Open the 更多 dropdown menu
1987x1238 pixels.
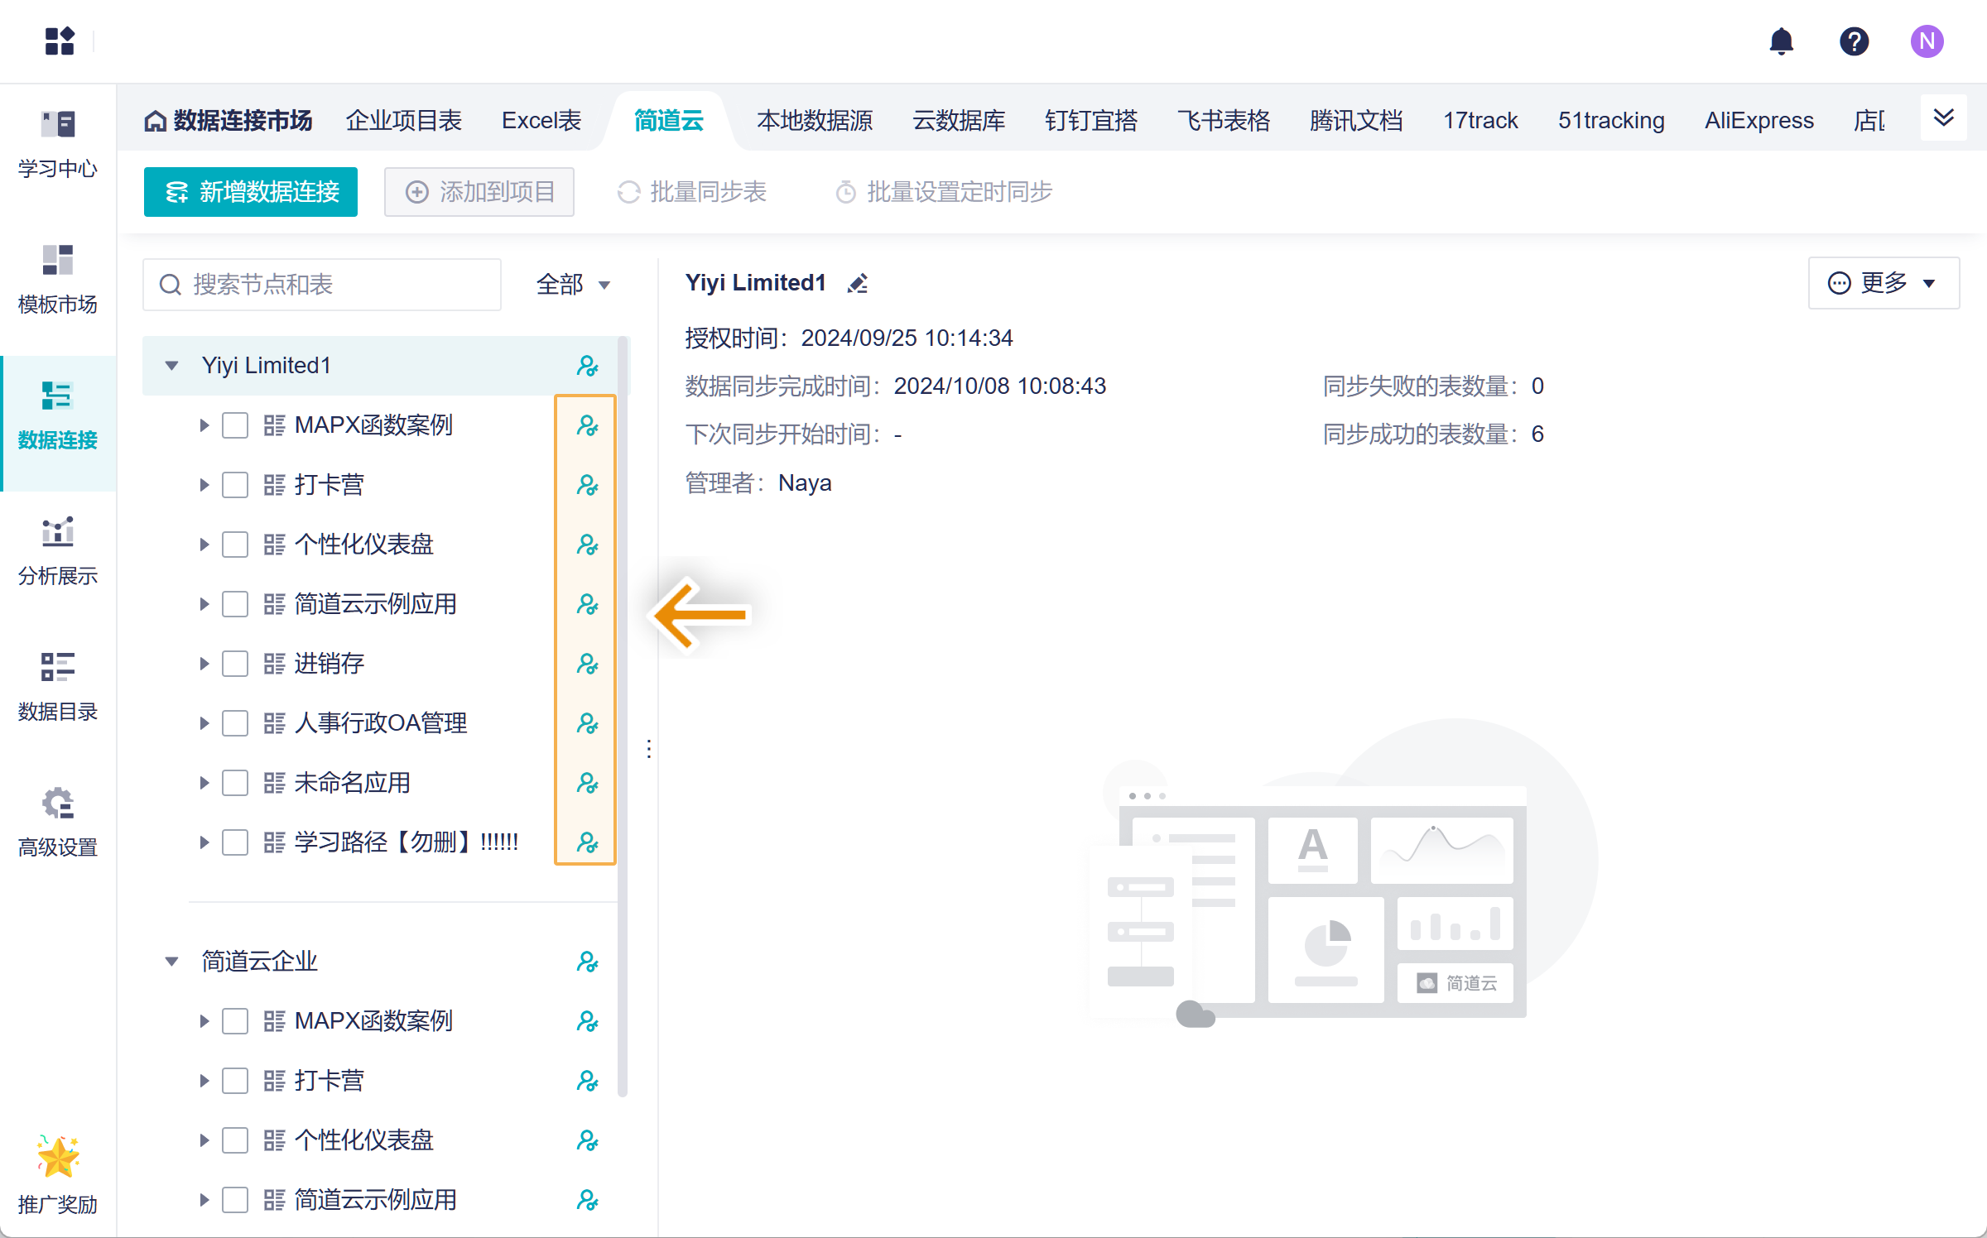1883,283
